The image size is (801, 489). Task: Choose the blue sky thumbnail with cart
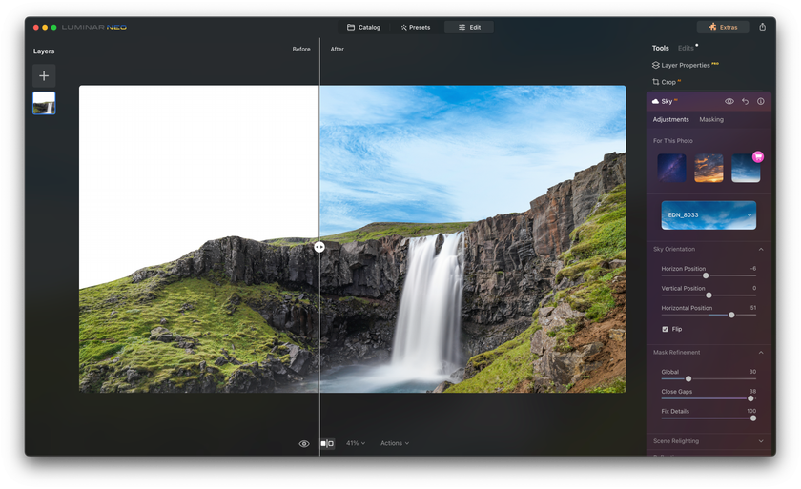click(x=746, y=168)
